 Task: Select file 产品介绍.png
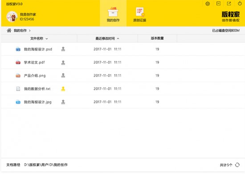click(x=35, y=75)
